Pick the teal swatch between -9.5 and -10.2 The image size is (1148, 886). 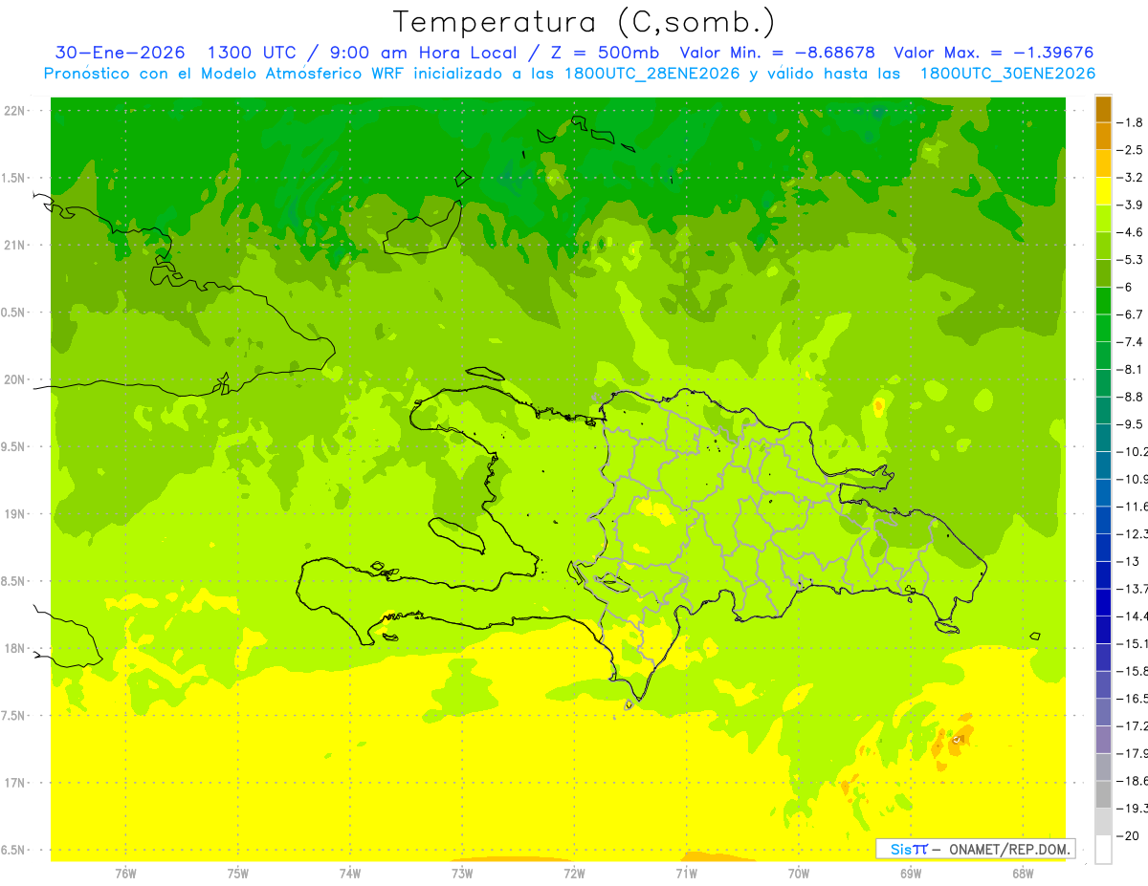1103,438
